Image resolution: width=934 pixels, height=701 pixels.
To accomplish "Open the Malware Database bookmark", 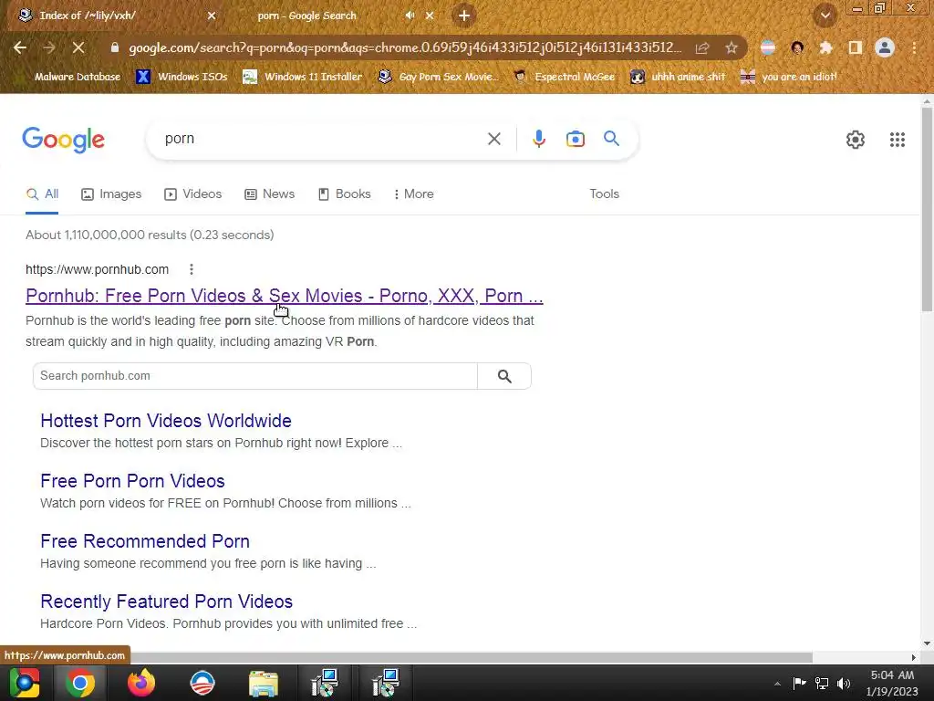I will [69, 77].
